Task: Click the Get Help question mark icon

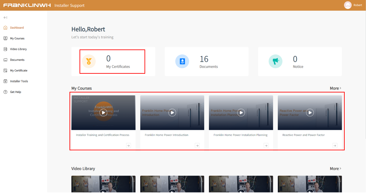Action: (x=5, y=92)
